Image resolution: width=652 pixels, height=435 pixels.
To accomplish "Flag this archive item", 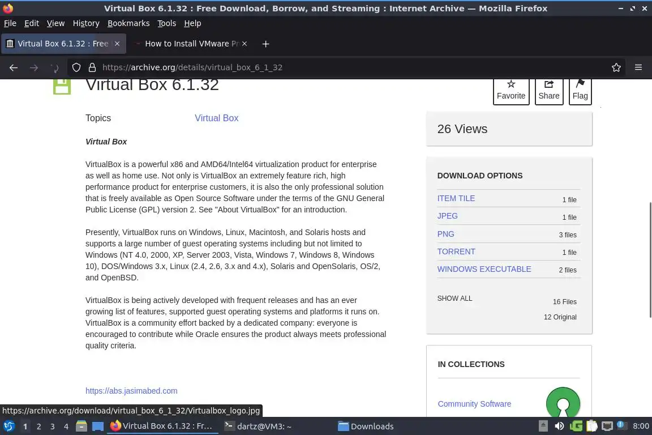I will (x=580, y=91).
